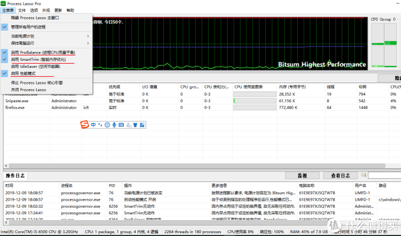Choose 停止 Process Lasso 核心引擎
Image resolution: width=401 pixels, height=236 pixels.
[46, 83]
